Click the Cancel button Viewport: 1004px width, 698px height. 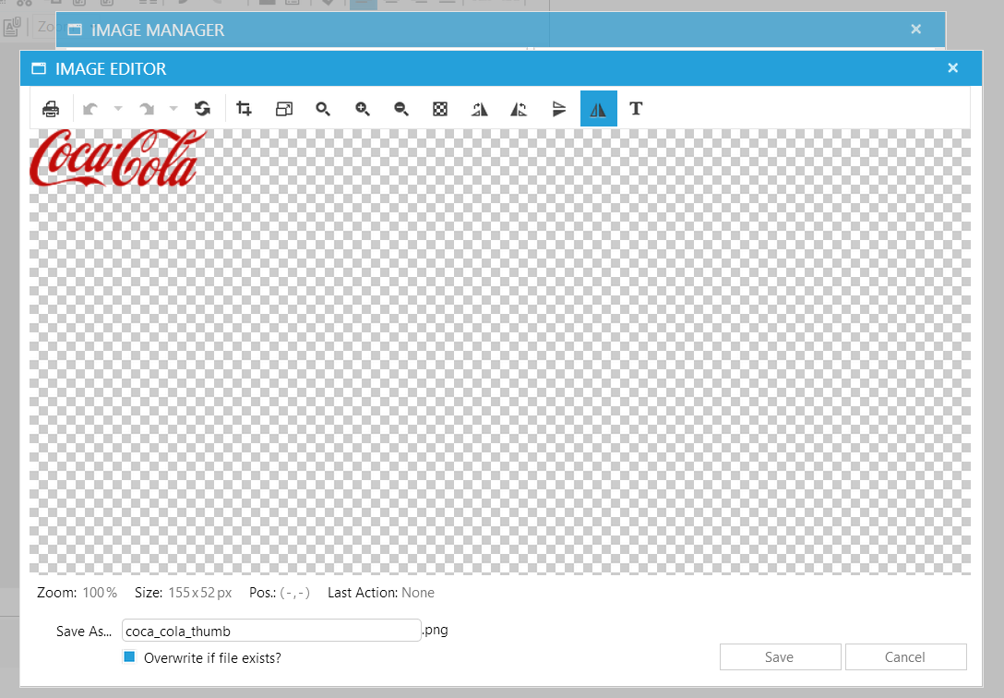(905, 657)
